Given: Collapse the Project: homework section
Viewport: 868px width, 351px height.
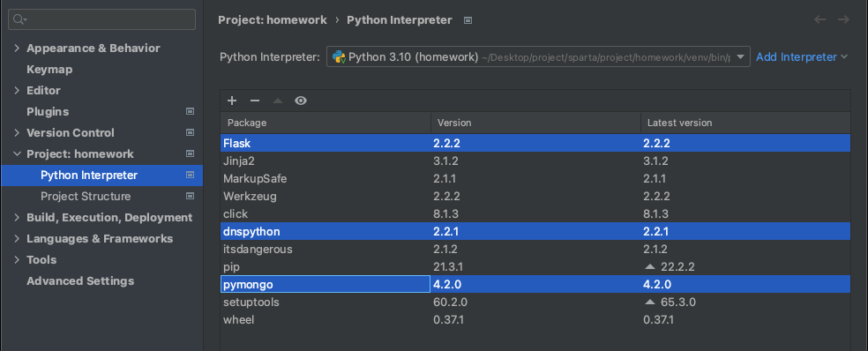Looking at the screenshot, I should [x=17, y=154].
